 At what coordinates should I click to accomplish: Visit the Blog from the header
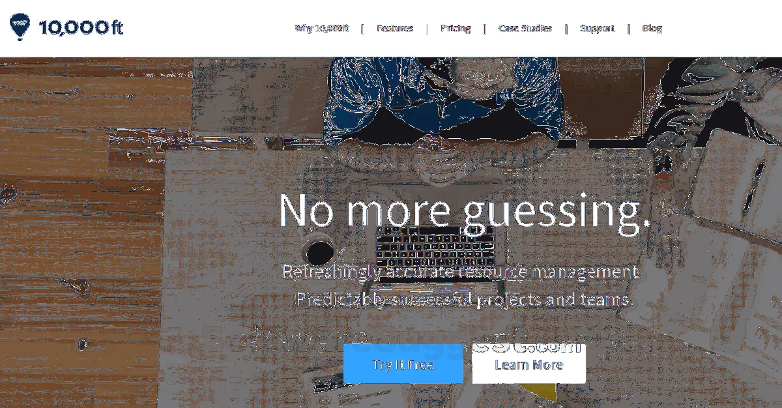point(652,28)
